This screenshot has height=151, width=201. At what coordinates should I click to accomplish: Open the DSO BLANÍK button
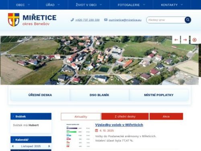coord(99,95)
